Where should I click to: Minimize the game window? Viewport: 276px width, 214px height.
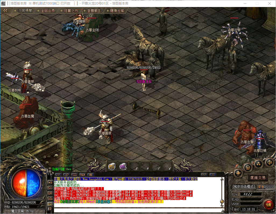[245, 3]
